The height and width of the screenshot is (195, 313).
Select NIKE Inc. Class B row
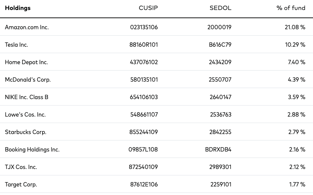point(156,97)
